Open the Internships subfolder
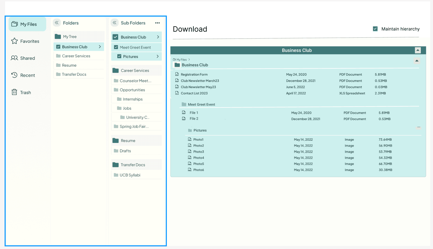This screenshot has width=433, height=249. click(x=136, y=99)
